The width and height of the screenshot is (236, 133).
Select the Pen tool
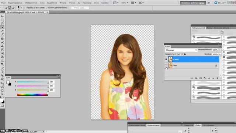2,68
